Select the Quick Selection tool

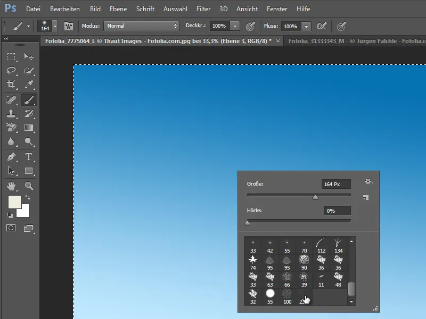29,71
